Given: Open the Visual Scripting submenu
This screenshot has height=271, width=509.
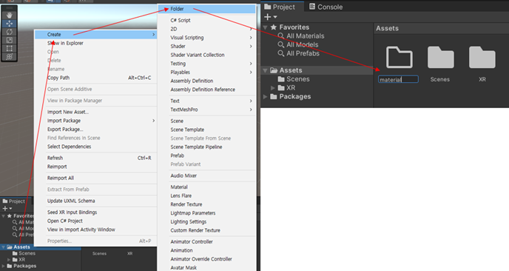Looking at the screenshot, I should click(207, 37).
